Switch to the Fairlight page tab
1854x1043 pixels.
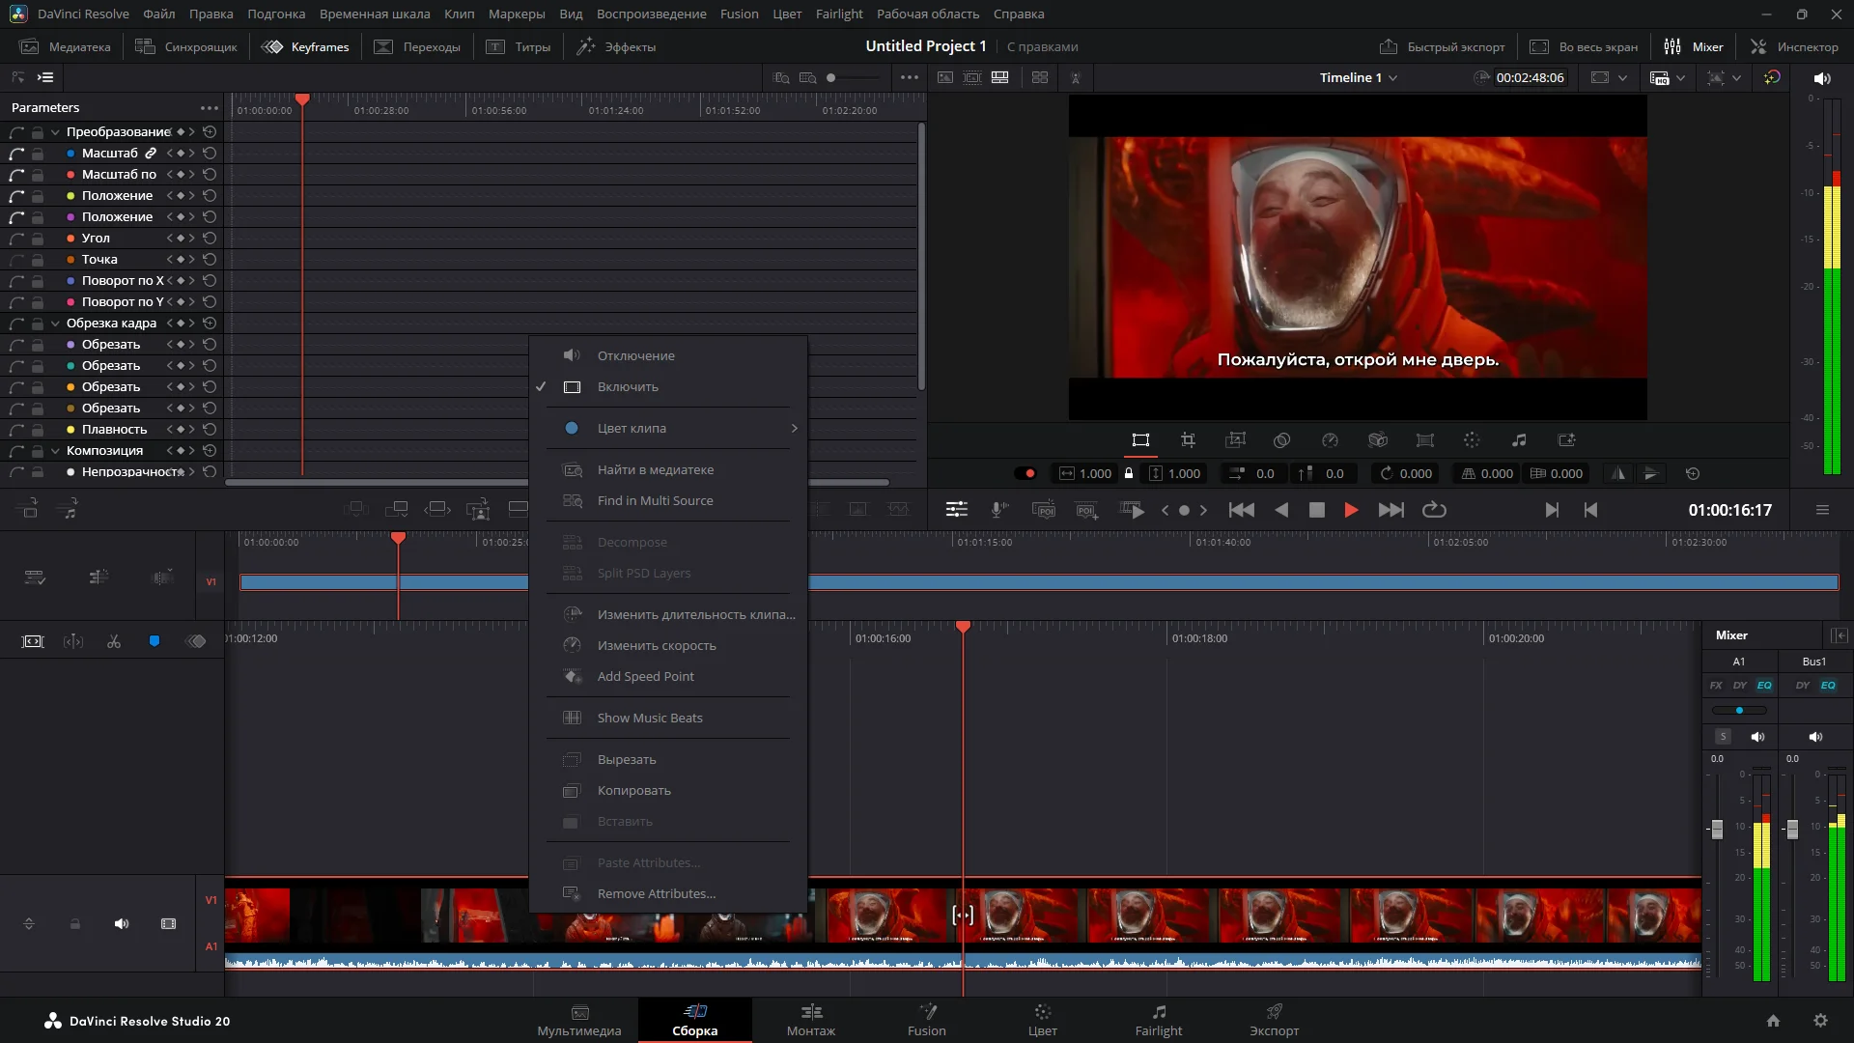pos(1158,1020)
